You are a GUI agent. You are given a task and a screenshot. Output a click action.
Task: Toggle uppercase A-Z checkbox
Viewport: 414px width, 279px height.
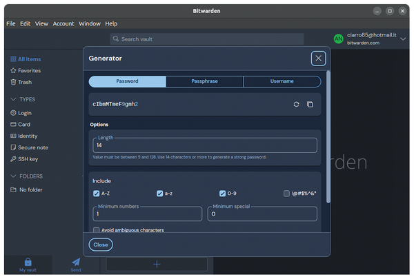coord(97,194)
